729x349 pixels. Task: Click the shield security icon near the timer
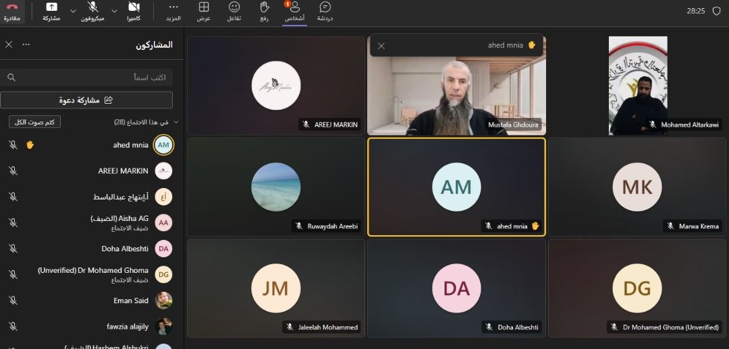coord(716,11)
